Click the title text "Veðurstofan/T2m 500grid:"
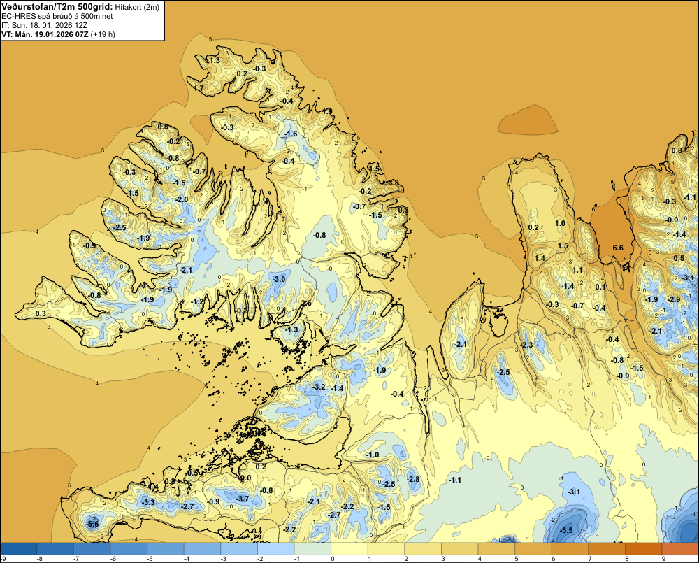 coord(57,7)
